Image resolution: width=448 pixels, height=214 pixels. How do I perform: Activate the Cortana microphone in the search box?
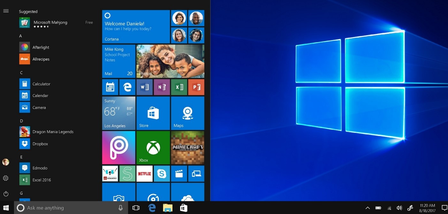(x=121, y=208)
